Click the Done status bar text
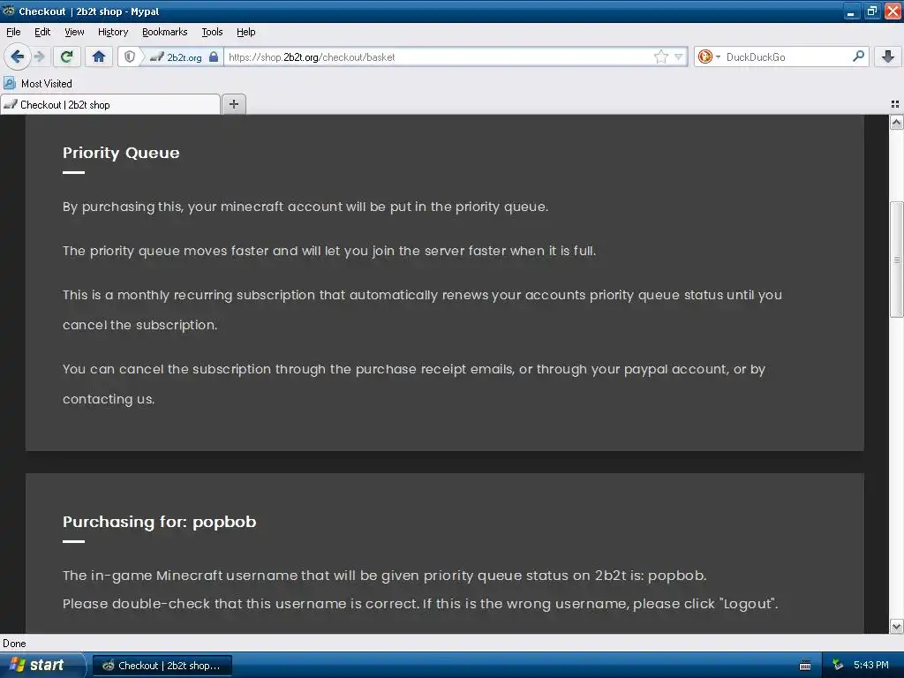Image resolution: width=904 pixels, height=678 pixels. click(14, 644)
